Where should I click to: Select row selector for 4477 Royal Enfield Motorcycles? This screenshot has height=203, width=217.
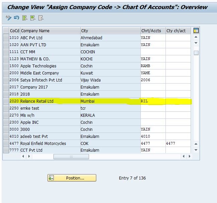(x=6, y=143)
